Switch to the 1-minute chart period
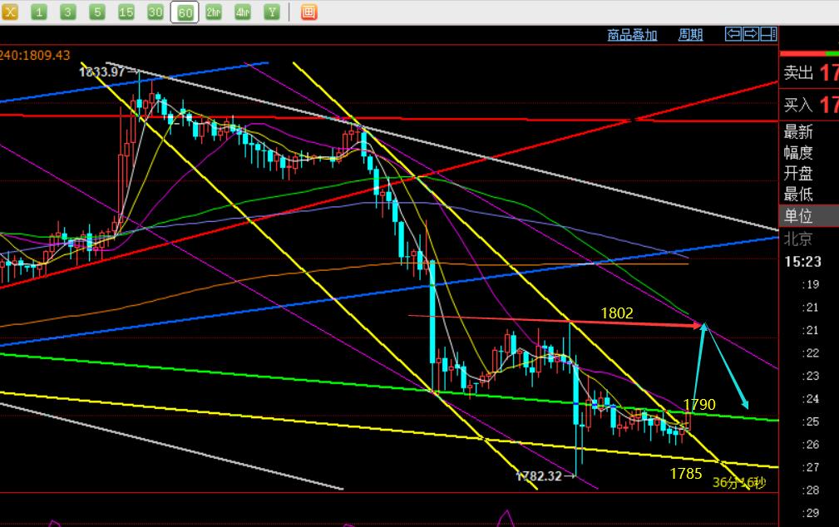839x527 pixels. [x=38, y=12]
